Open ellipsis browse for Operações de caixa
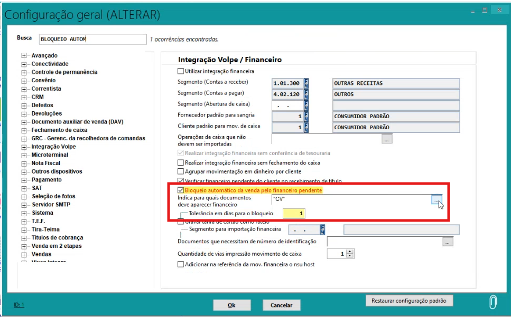The image size is (511, 317). coord(387,139)
